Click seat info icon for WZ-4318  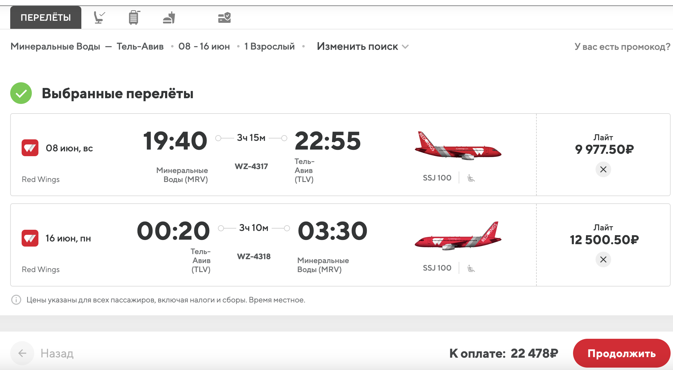click(471, 268)
